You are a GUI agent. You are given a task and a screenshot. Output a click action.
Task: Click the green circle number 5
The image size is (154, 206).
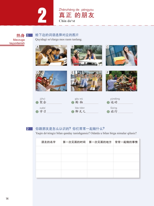pos(73,112)
